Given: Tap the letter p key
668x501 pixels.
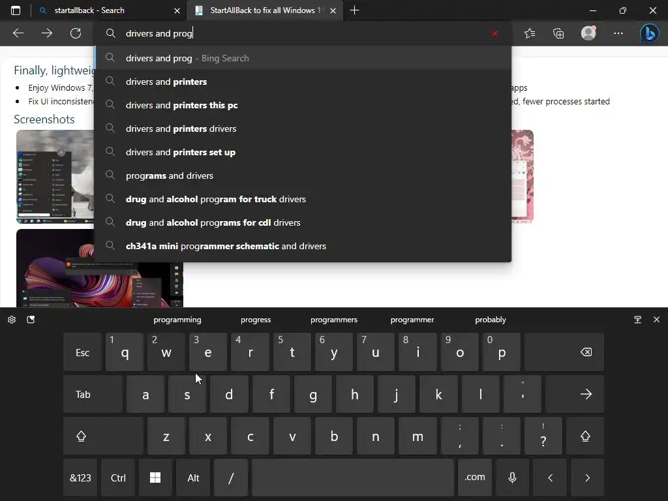Looking at the screenshot, I should (502, 352).
